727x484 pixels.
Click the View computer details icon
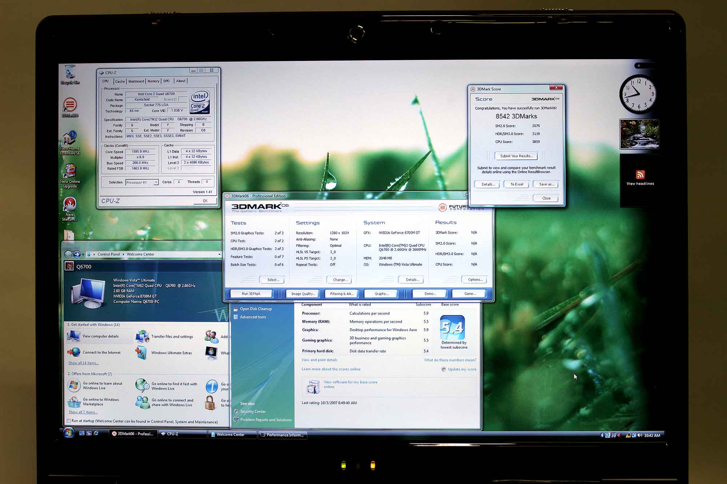click(x=74, y=336)
